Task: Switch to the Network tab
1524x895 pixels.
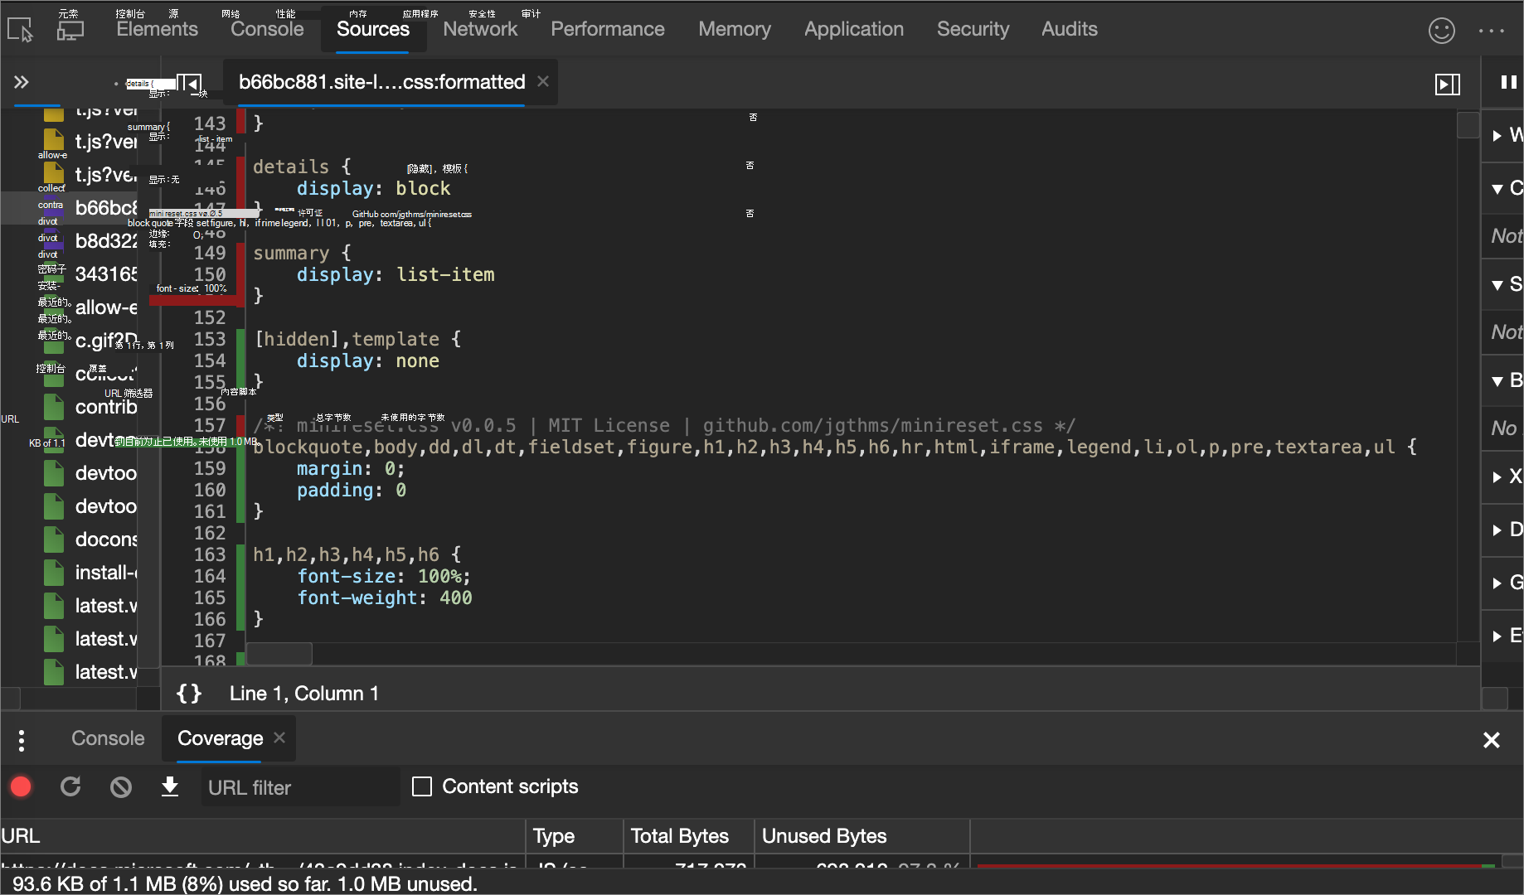Action: tap(479, 29)
